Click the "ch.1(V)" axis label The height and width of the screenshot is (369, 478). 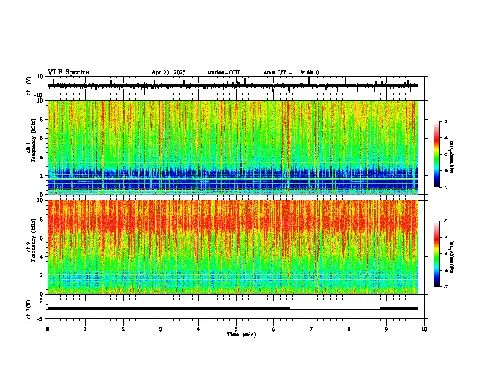click(29, 86)
